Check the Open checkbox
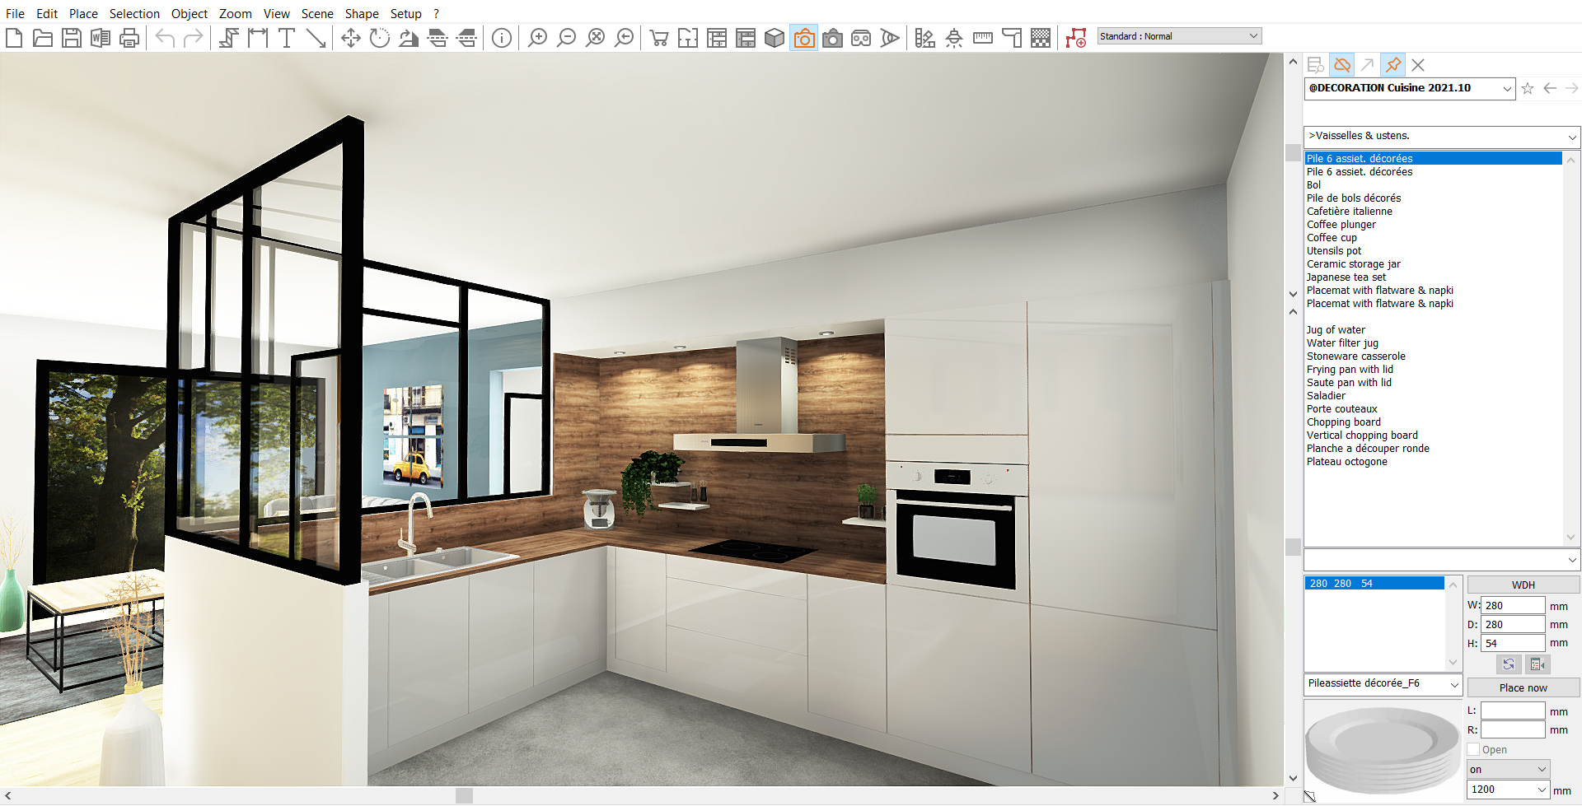The height and width of the screenshot is (806, 1582). pos(1474,749)
